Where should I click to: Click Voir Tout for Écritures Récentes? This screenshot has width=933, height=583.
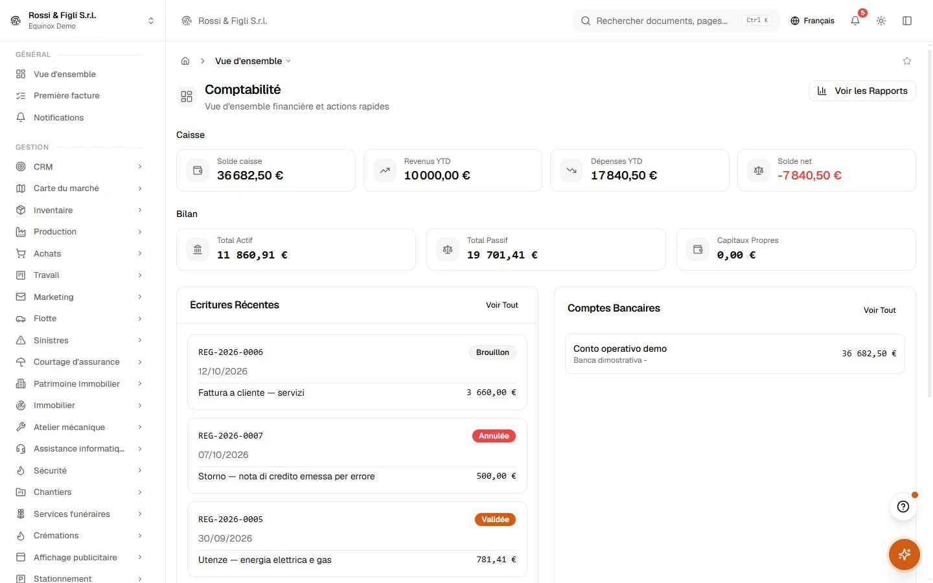pyautogui.click(x=502, y=305)
